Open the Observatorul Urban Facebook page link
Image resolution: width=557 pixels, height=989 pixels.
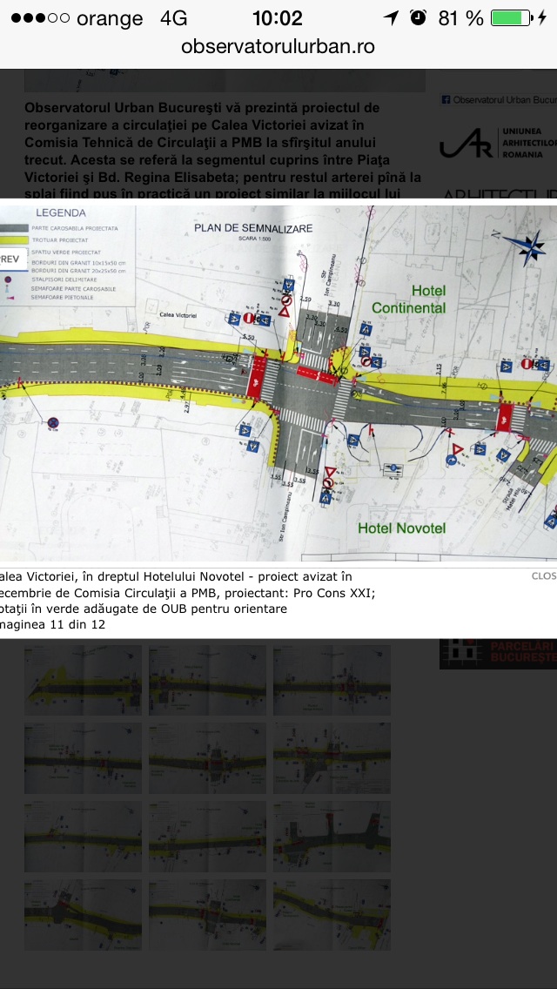pyautogui.click(x=499, y=99)
